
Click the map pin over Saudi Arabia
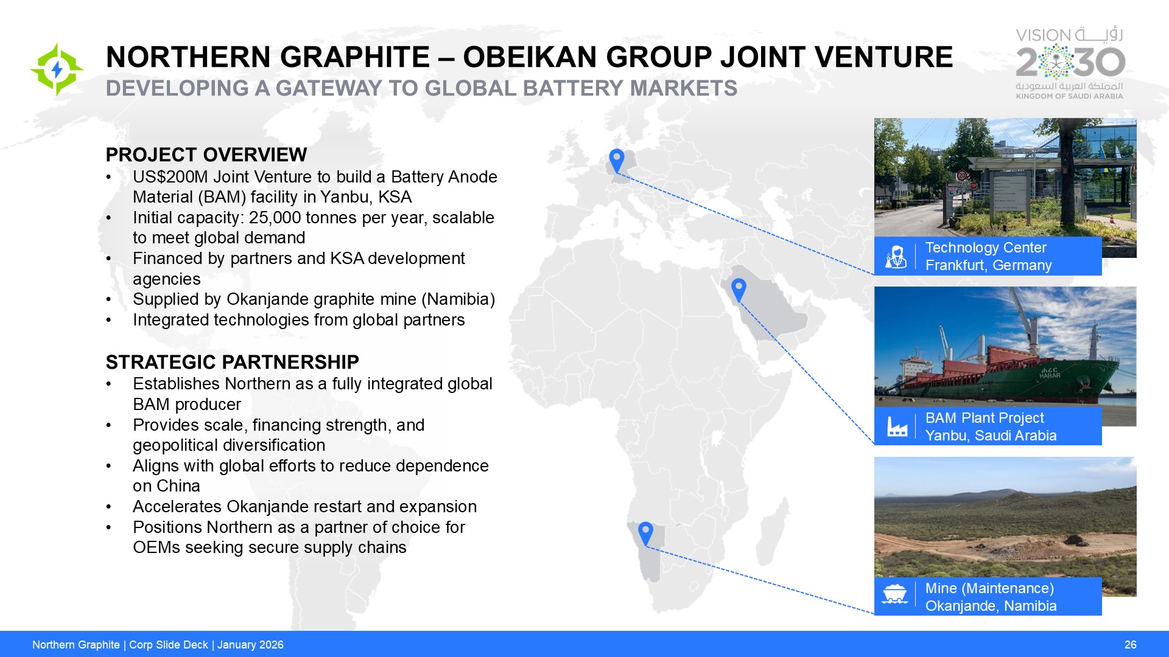(x=739, y=290)
